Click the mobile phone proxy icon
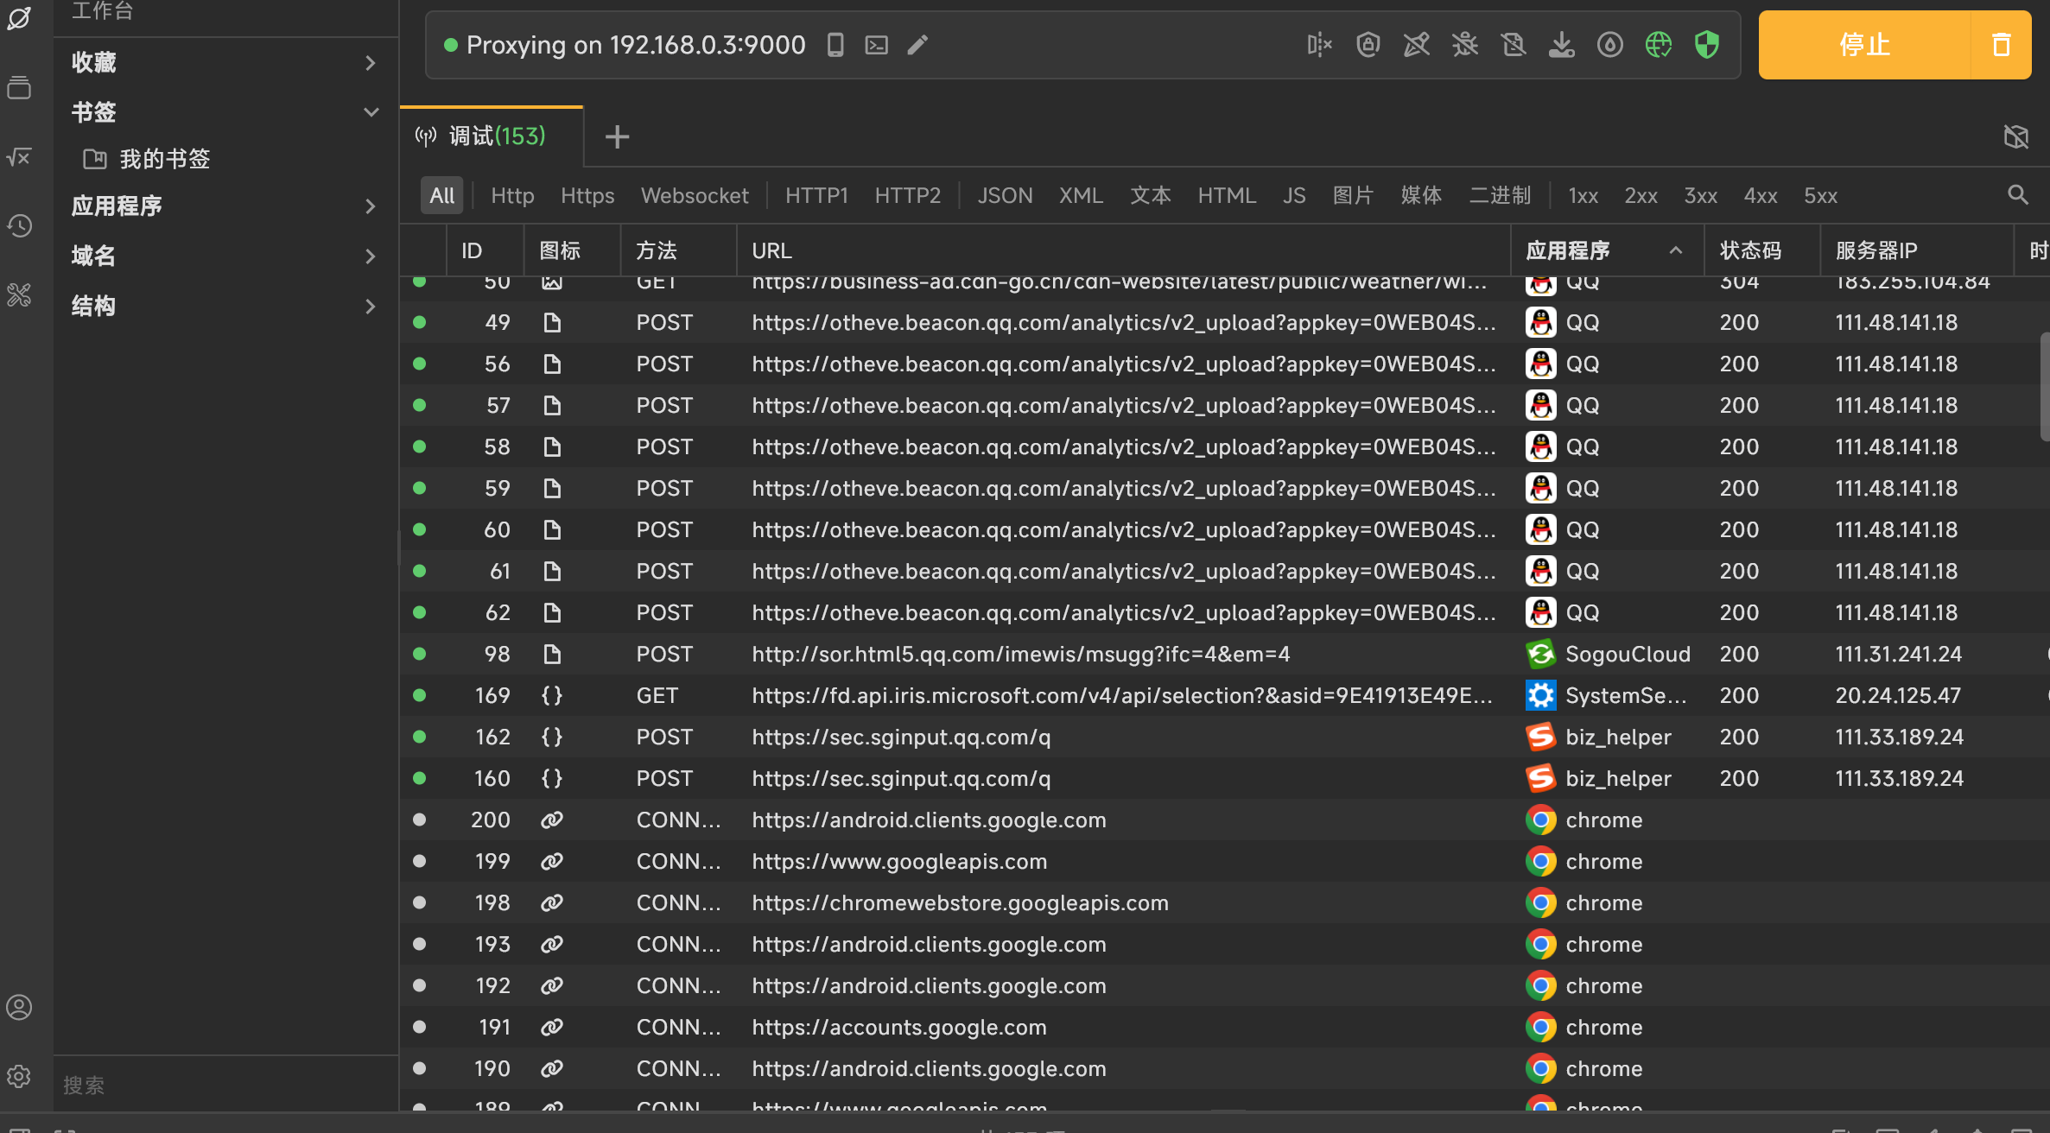The image size is (2050, 1133). pyautogui.click(x=835, y=44)
